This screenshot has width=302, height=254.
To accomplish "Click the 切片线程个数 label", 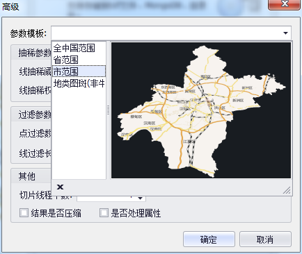I will tap(45, 196).
